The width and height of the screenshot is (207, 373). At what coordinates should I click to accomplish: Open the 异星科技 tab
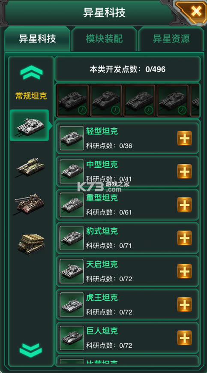[x=38, y=39]
